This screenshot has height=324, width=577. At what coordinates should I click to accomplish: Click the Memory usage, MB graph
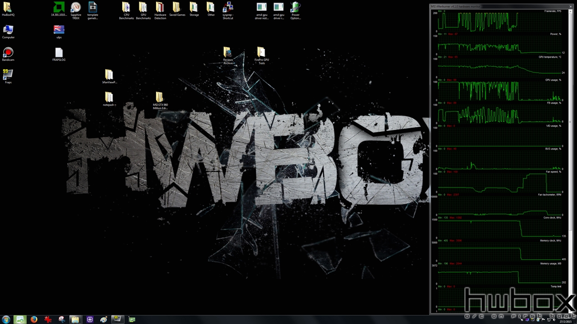(499, 274)
